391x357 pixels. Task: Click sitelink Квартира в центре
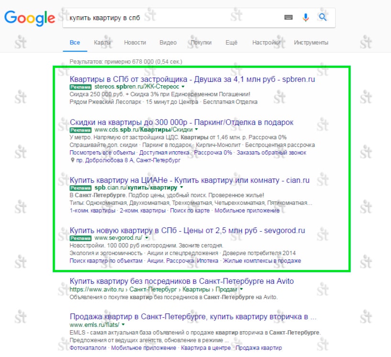tap(206, 348)
